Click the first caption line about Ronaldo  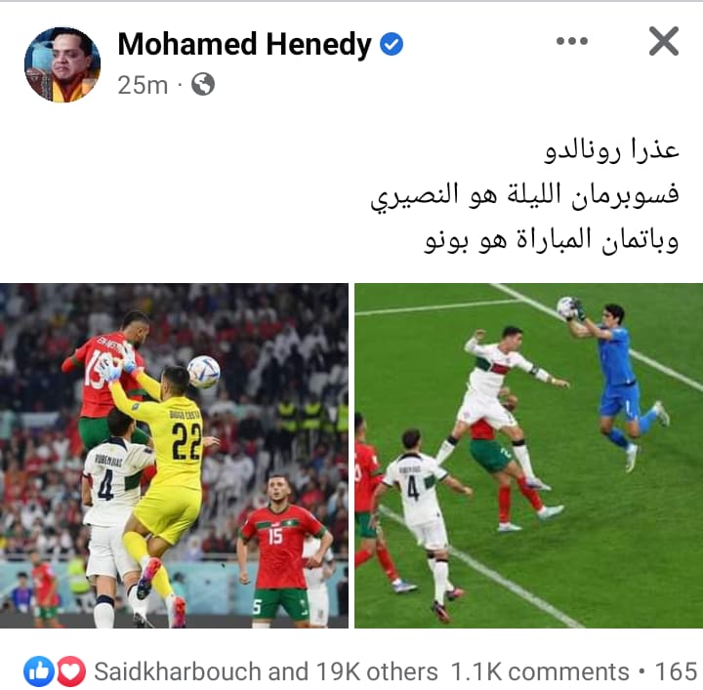pyautogui.click(x=612, y=149)
